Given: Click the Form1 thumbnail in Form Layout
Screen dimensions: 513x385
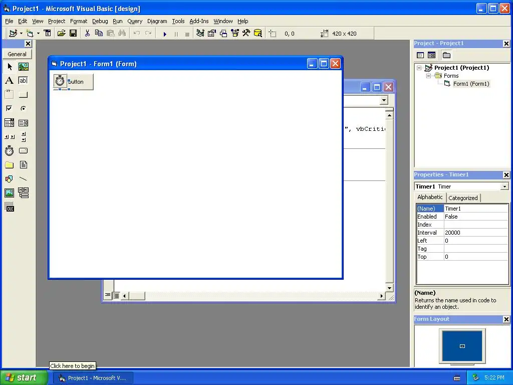Looking at the screenshot, I should pos(462,346).
